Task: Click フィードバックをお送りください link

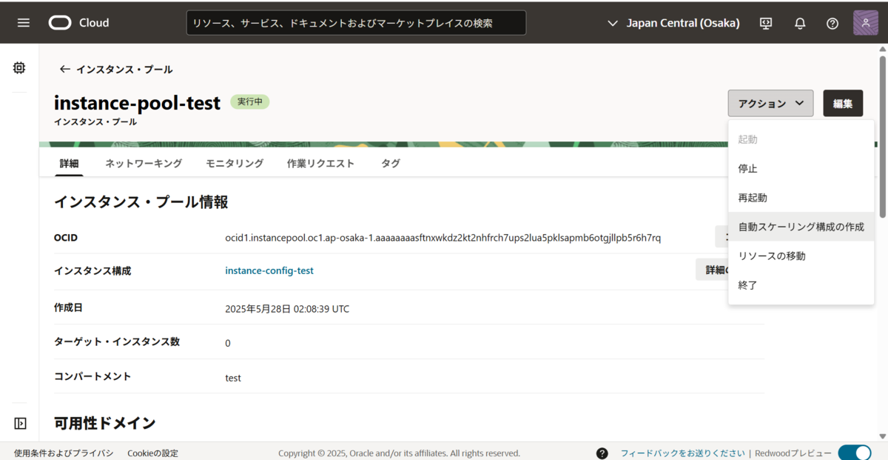Action: (x=682, y=453)
